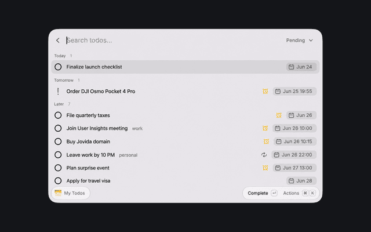Expand the filter chevron next to Pending
This screenshot has width=371, height=232.
coord(311,41)
